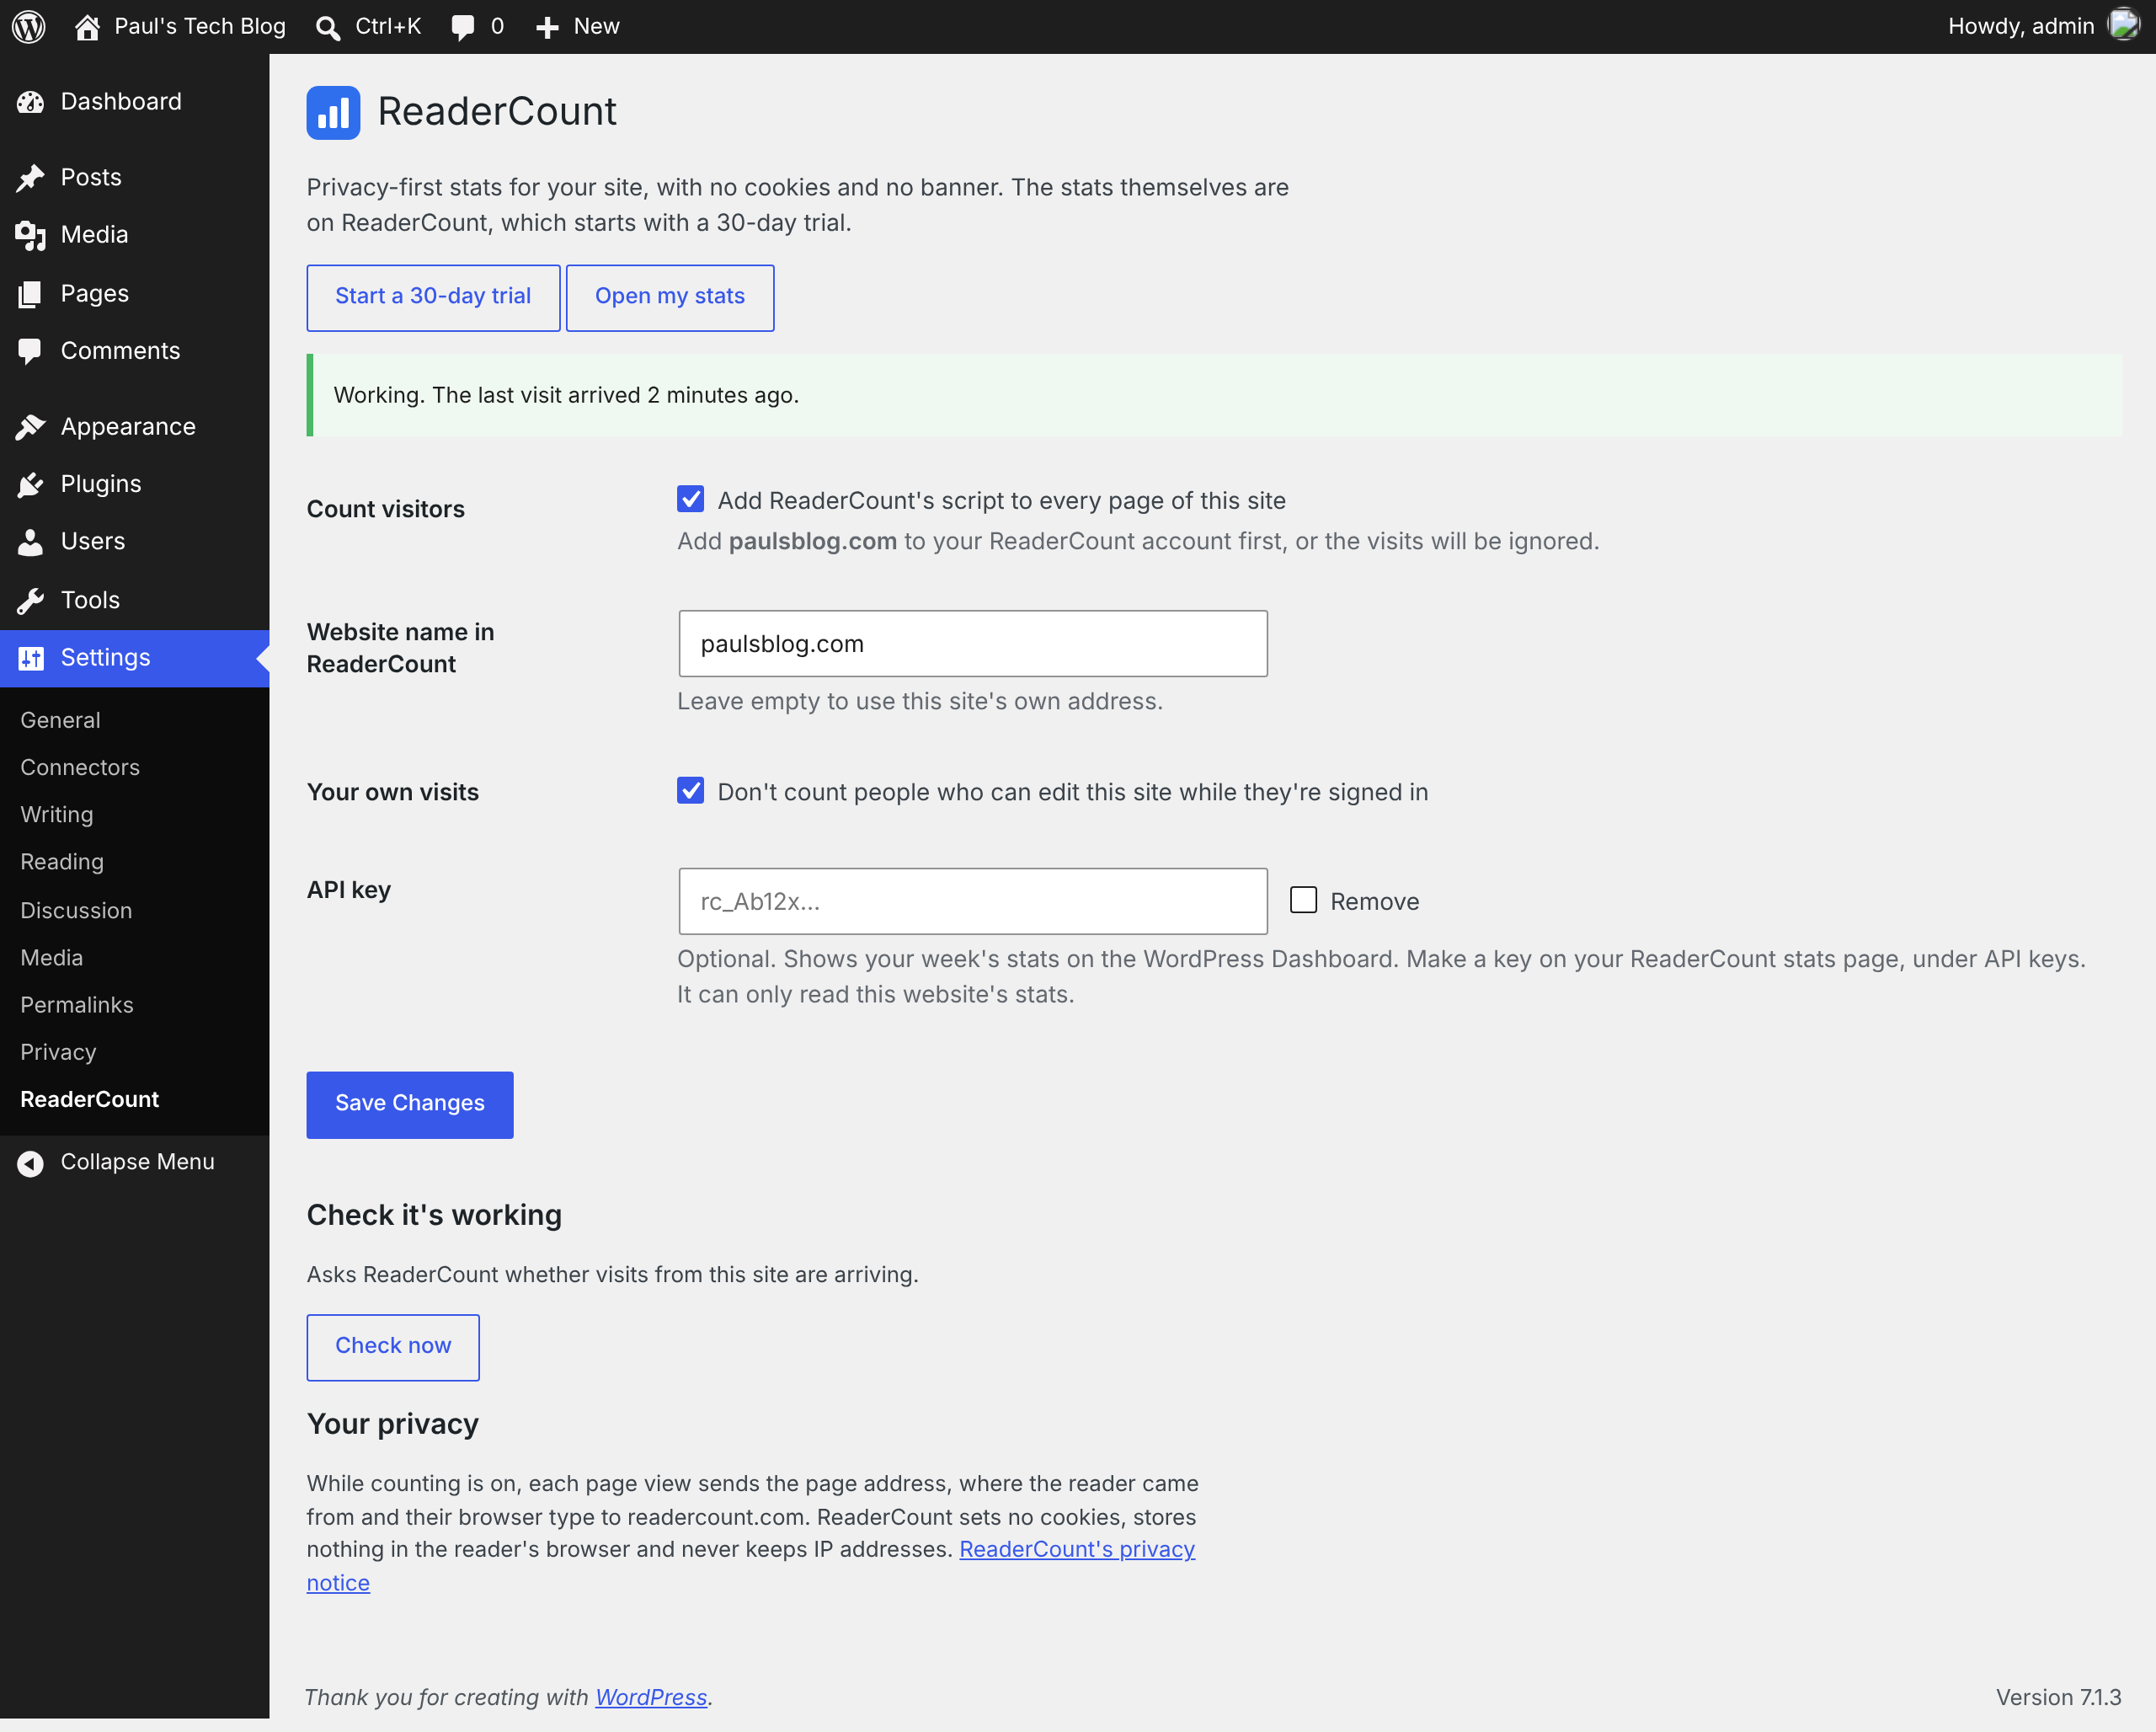
Task: Click the Media sidebar icon with camera and note
Action: (x=31, y=235)
